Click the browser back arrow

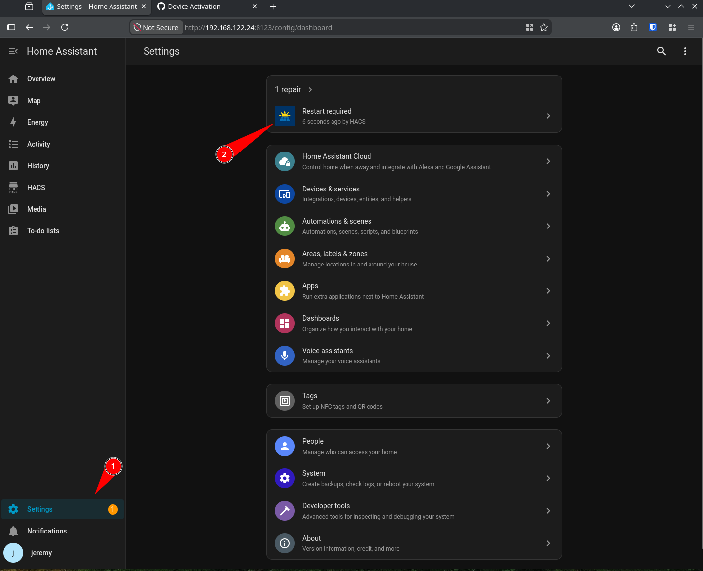click(x=29, y=27)
